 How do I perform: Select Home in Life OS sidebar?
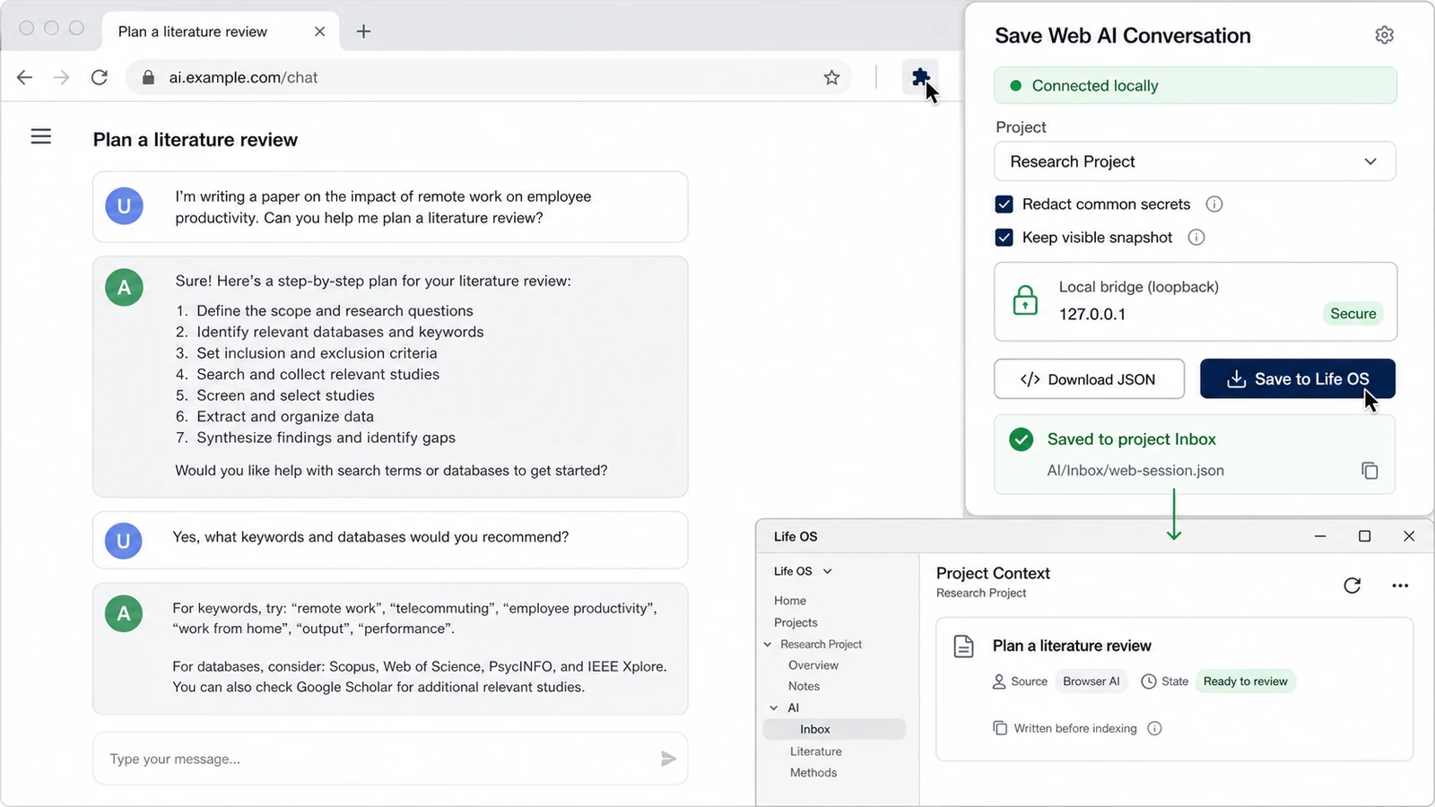(790, 601)
